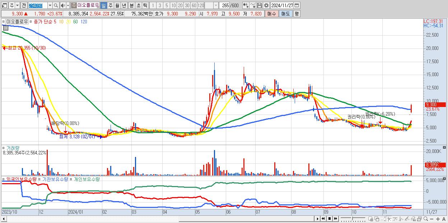Open the empty interval combo box dropdown

coord(216,5)
